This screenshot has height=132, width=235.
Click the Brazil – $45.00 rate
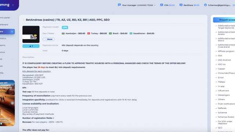coord(120,33)
